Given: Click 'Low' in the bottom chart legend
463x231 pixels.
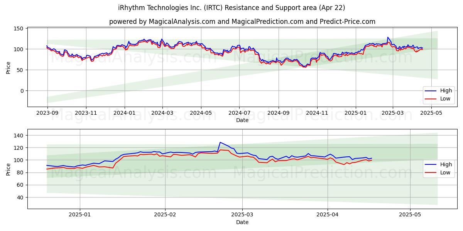Looking at the screenshot, I should point(445,172).
